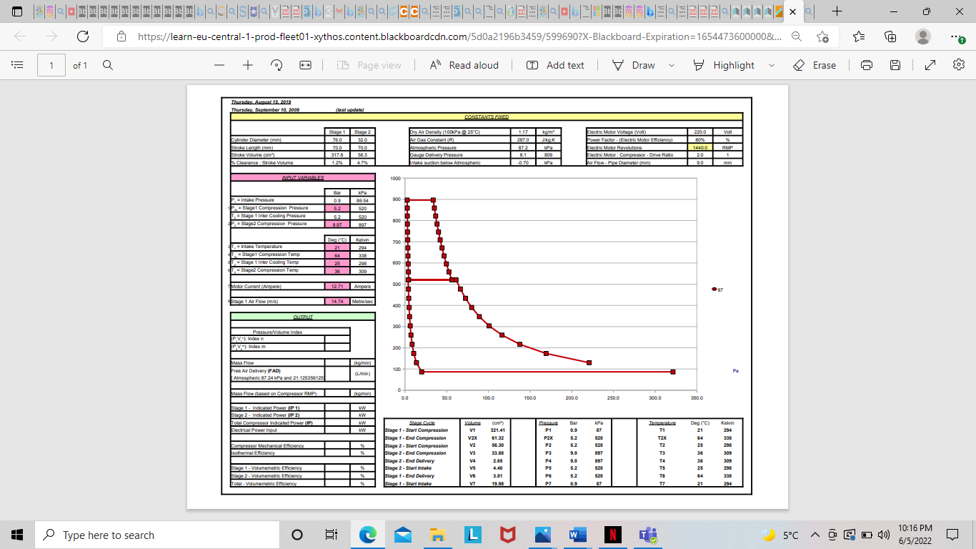Add this page to favorites
The height and width of the screenshot is (549, 976).
click(822, 36)
